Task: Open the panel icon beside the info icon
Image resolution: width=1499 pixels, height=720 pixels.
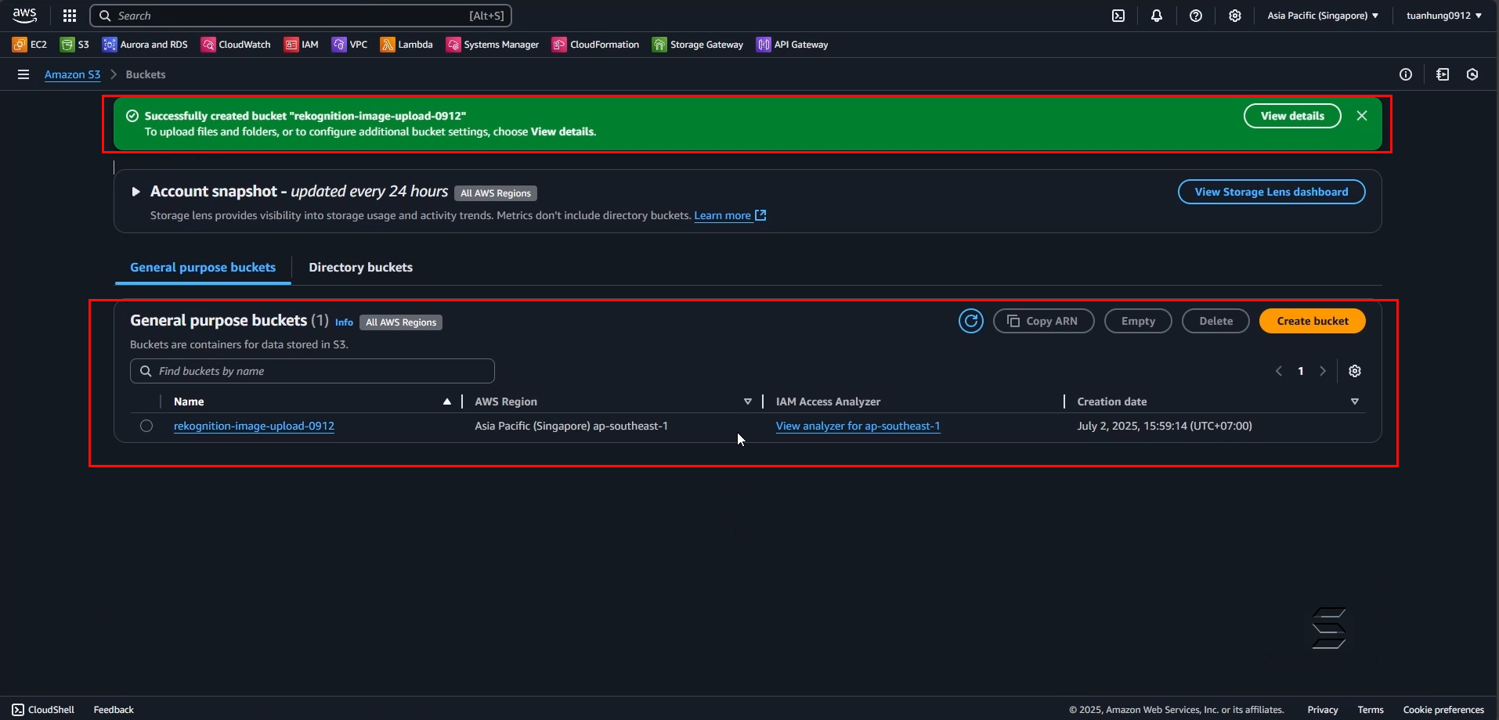Action: pyautogui.click(x=1443, y=74)
